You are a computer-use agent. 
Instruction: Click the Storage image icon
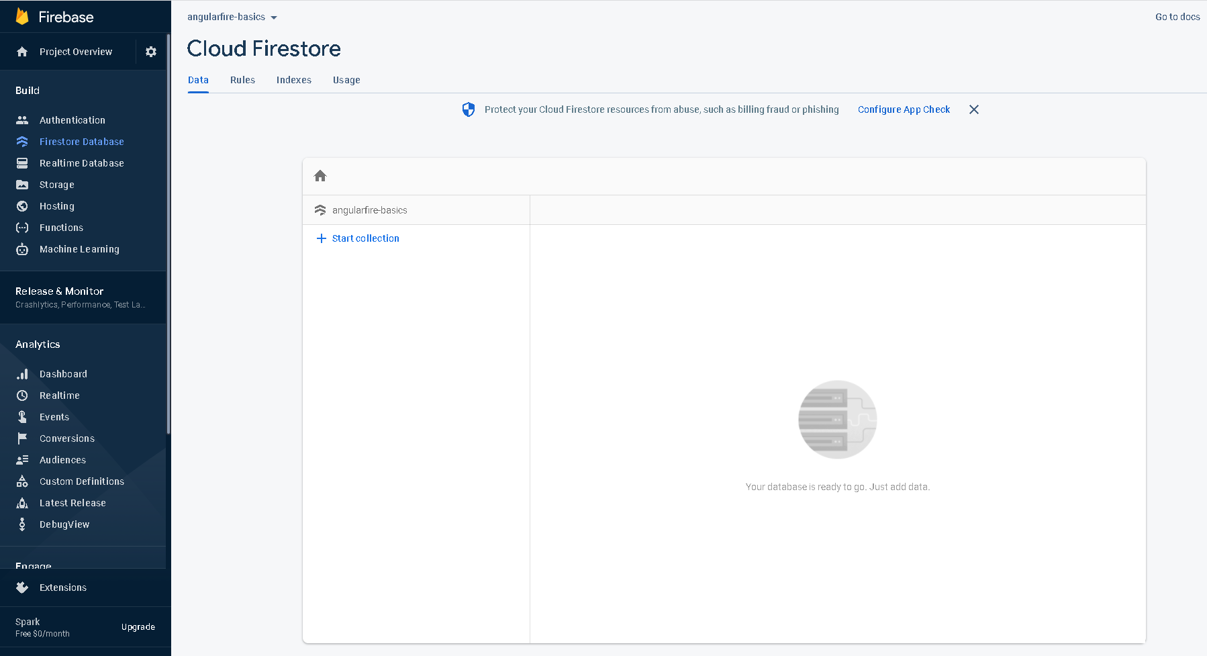(x=22, y=185)
